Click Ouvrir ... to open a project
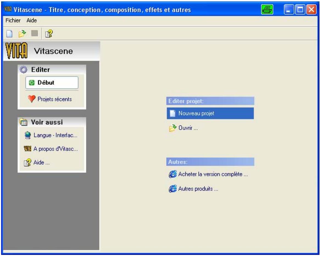The width and height of the screenshot is (320, 256). coord(188,128)
